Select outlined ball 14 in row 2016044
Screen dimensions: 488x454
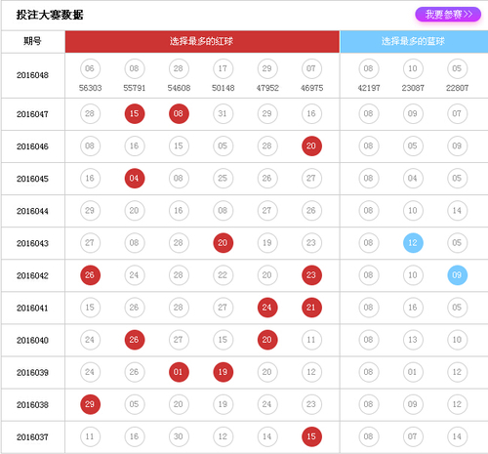tap(457, 211)
